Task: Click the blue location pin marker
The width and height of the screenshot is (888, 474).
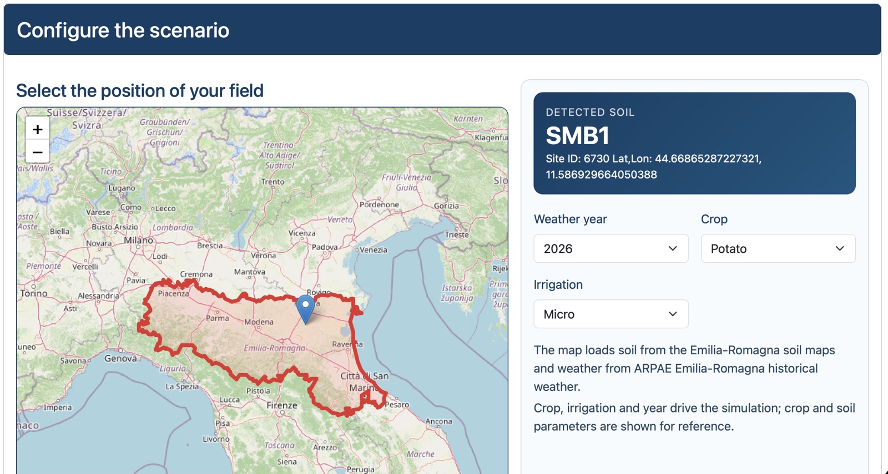Action: click(305, 309)
